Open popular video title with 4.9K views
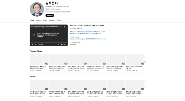 coord(96,67)
